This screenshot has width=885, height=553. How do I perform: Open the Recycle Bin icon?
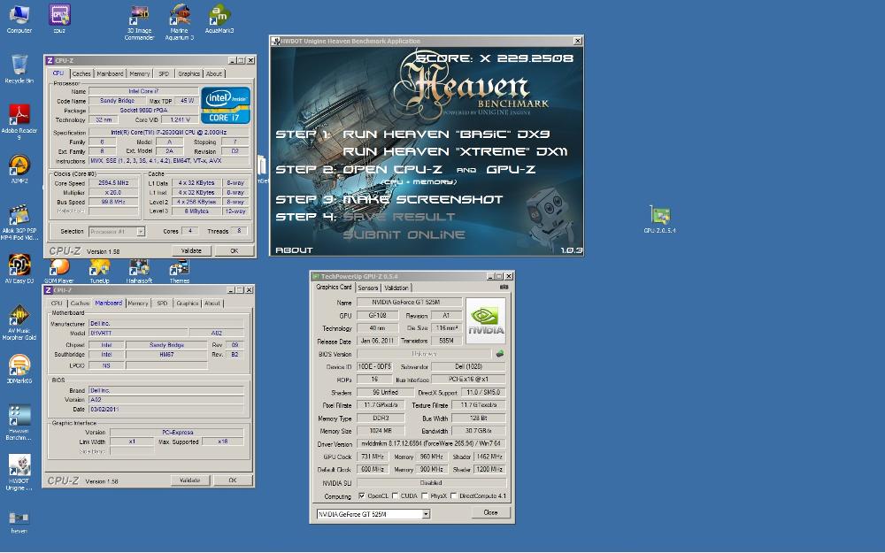(x=19, y=69)
